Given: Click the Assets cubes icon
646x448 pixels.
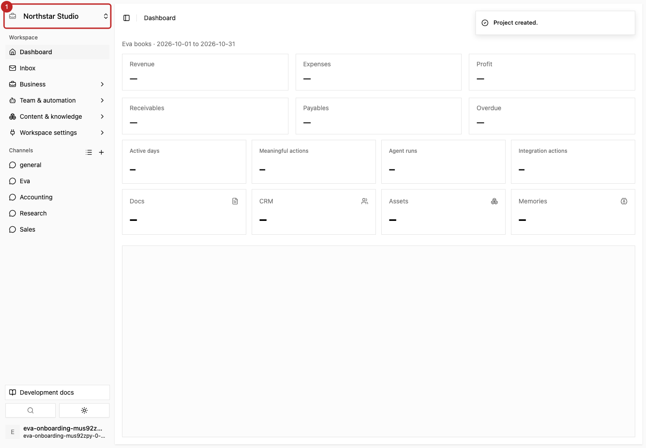Looking at the screenshot, I should point(494,201).
